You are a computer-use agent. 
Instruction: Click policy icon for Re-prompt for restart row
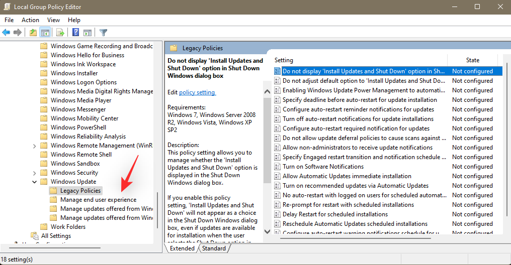point(277,205)
